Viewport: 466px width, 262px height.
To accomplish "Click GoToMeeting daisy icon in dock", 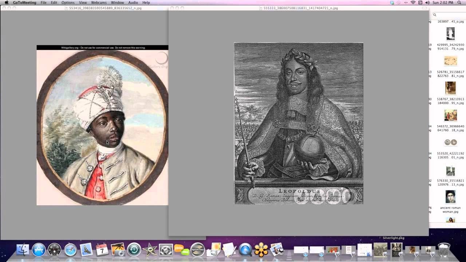I will (x=261, y=250).
